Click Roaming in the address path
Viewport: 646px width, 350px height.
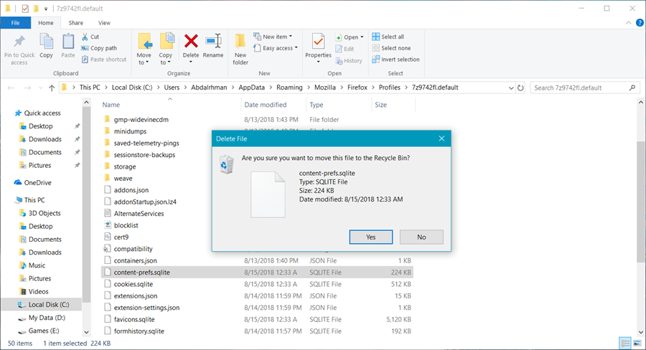pyautogui.click(x=289, y=87)
